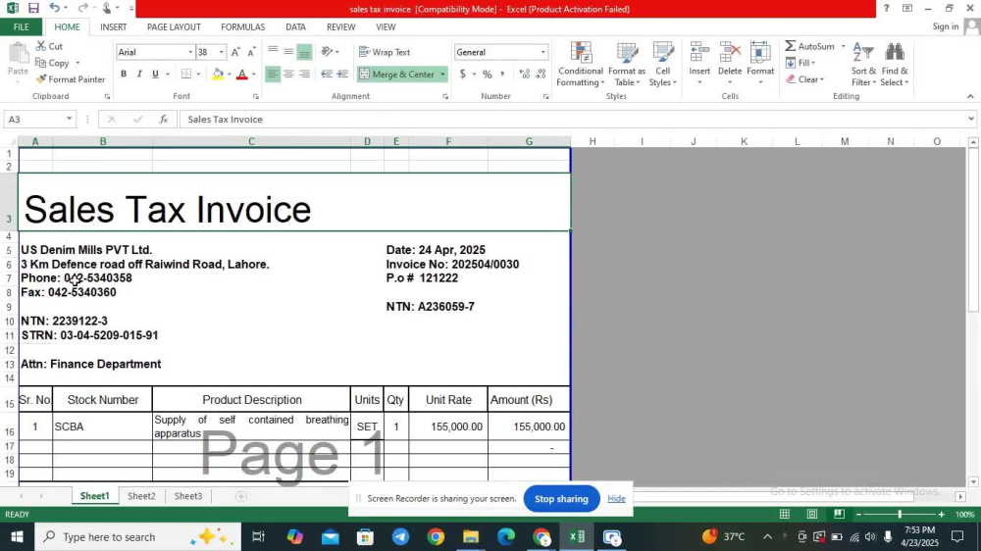Adjust the zoom slider in status bar
This screenshot has height=551, width=981.
coord(900,514)
